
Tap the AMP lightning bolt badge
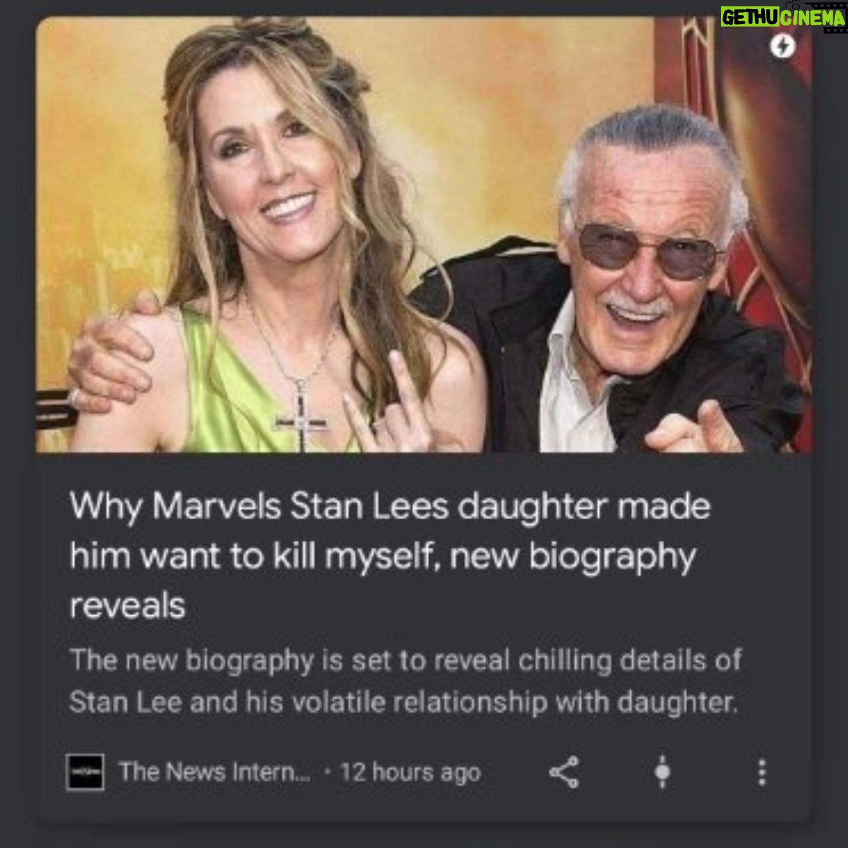[x=783, y=46]
